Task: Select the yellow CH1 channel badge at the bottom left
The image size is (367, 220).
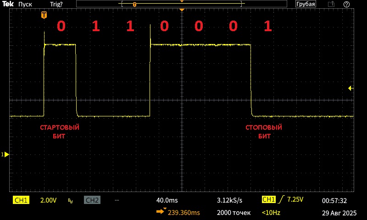Action: pyautogui.click(x=21, y=200)
